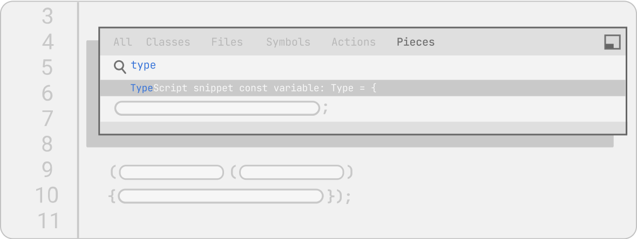Switch to the All tab
The width and height of the screenshot is (637, 239).
123,42
